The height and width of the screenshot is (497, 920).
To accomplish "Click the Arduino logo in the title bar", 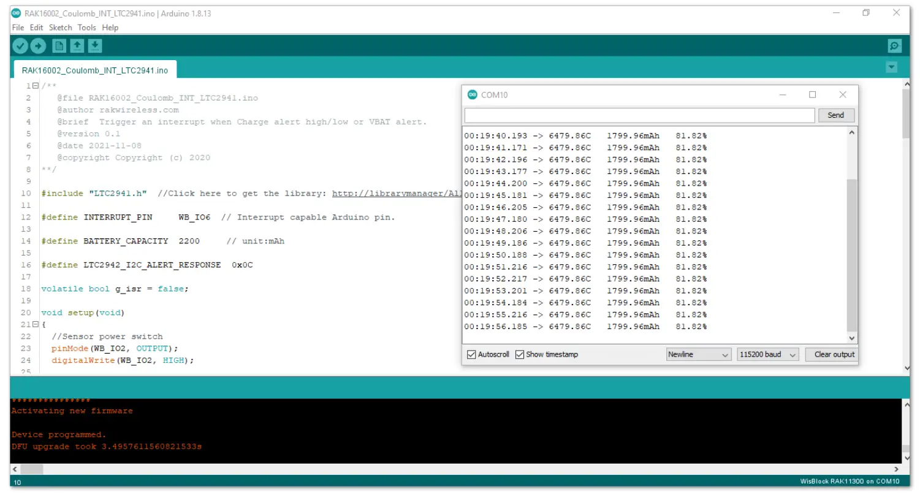I will (x=16, y=13).
